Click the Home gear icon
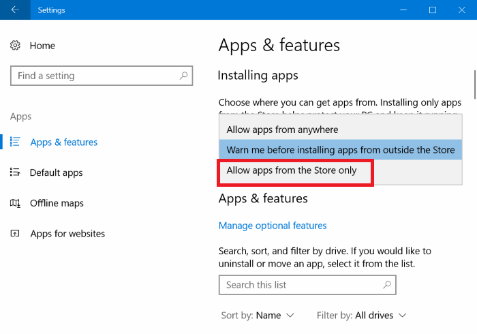The height and width of the screenshot is (334, 477). pyautogui.click(x=16, y=46)
